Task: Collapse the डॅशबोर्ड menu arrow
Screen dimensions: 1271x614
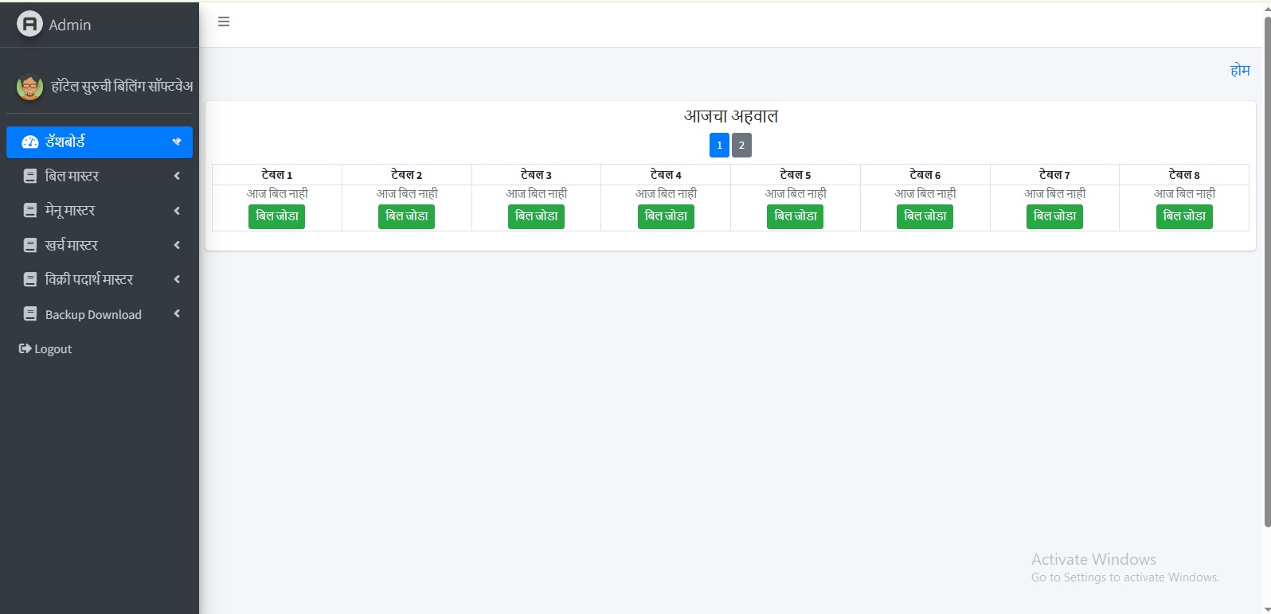Action: [x=177, y=142]
